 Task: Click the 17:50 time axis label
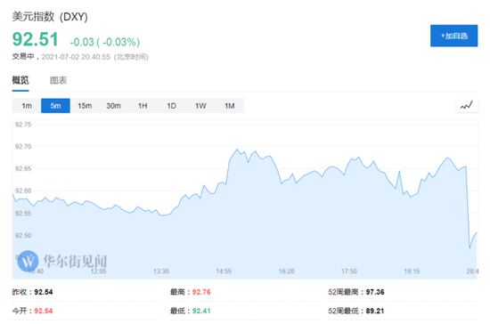pos(349,271)
